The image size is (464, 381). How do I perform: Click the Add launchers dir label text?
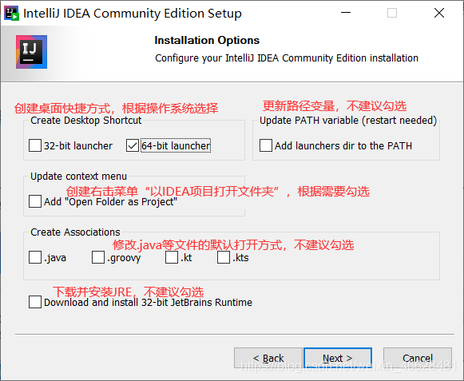coord(343,145)
